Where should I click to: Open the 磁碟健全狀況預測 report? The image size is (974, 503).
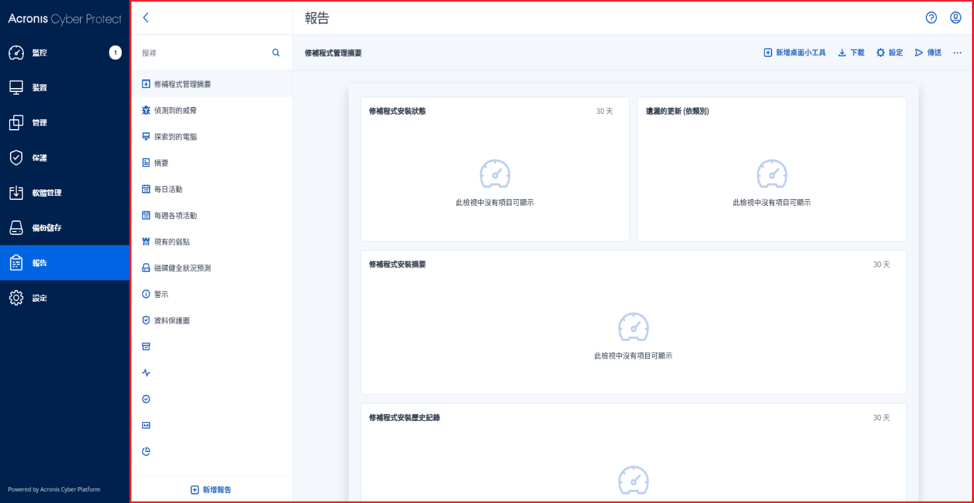point(212,268)
